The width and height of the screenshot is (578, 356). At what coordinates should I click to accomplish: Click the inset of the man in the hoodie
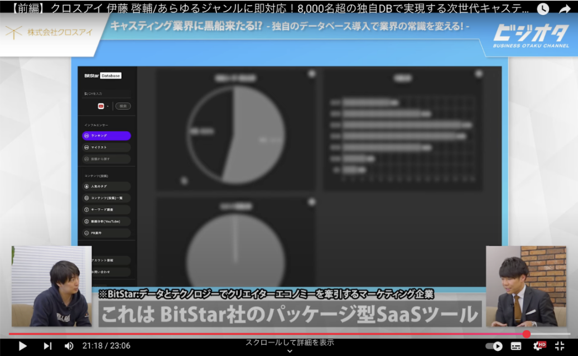51,286
